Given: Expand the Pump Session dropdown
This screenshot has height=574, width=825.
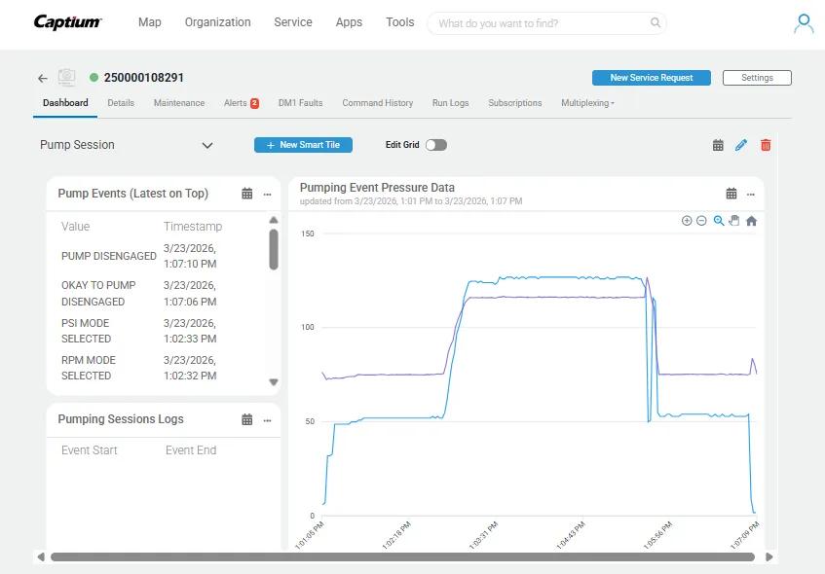Looking at the screenshot, I should tap(206, 145).
